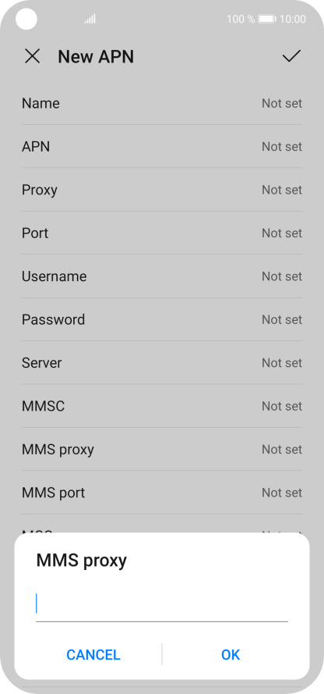Tap the checkmark icon to save APN

(x=291, y=55)
